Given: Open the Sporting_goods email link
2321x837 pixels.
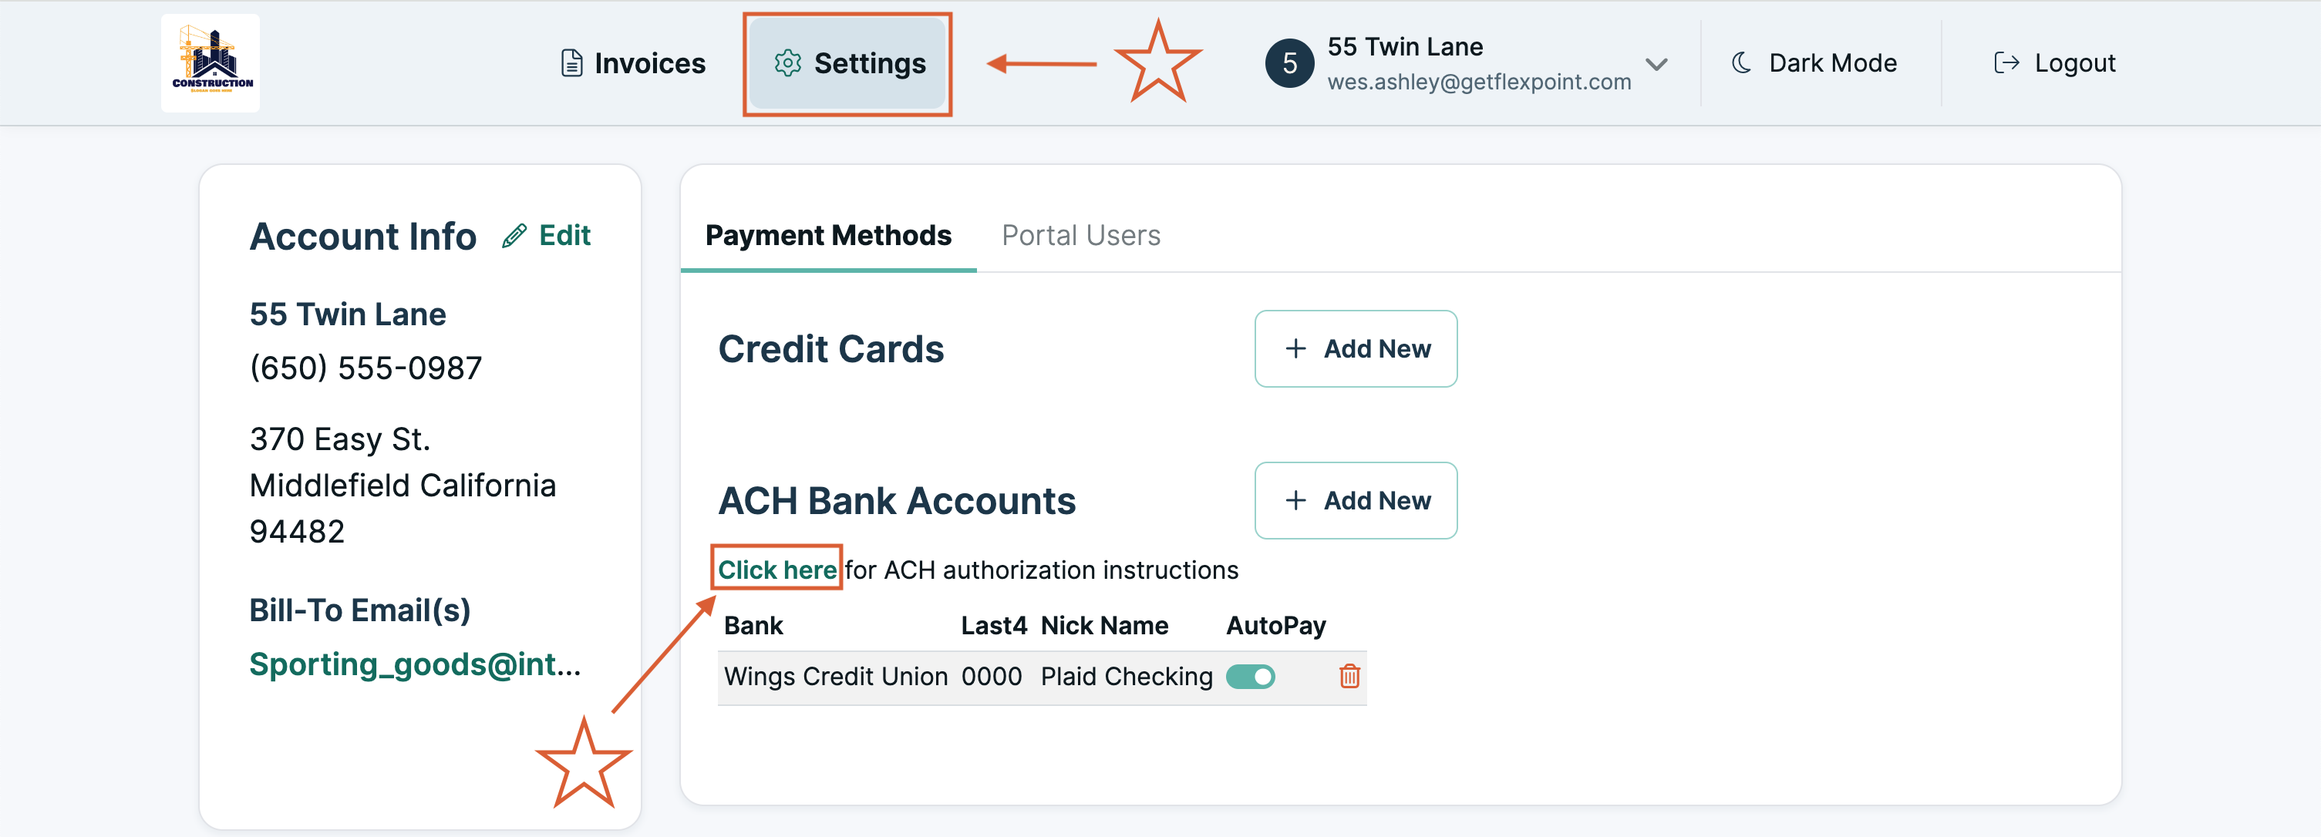Looking at the screenshot, I should (416, 664).
